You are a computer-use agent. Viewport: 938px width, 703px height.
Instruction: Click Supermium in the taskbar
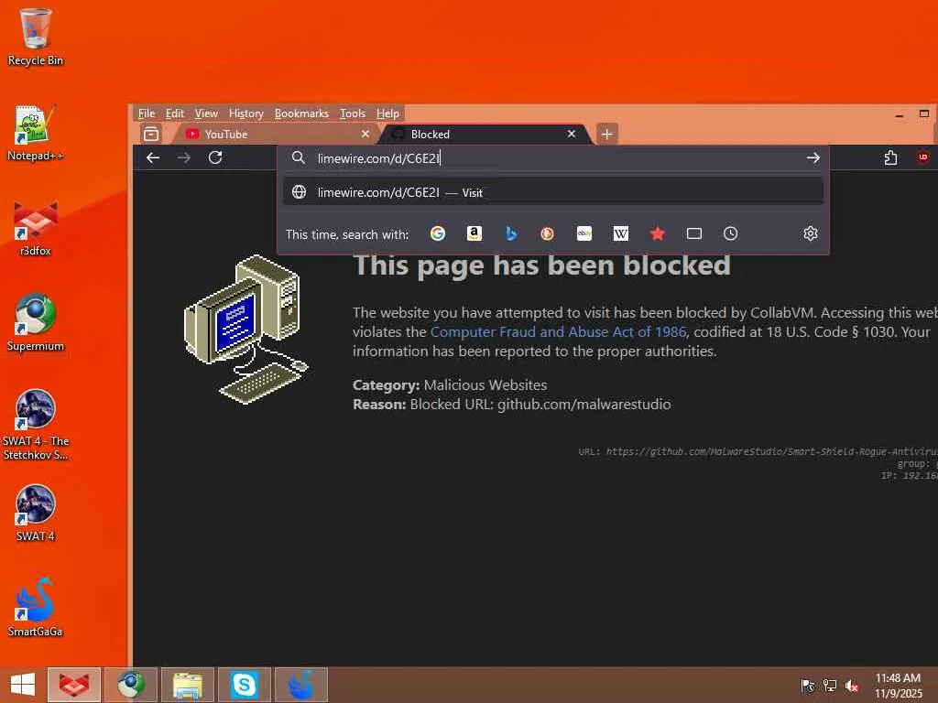click(131, 685)
